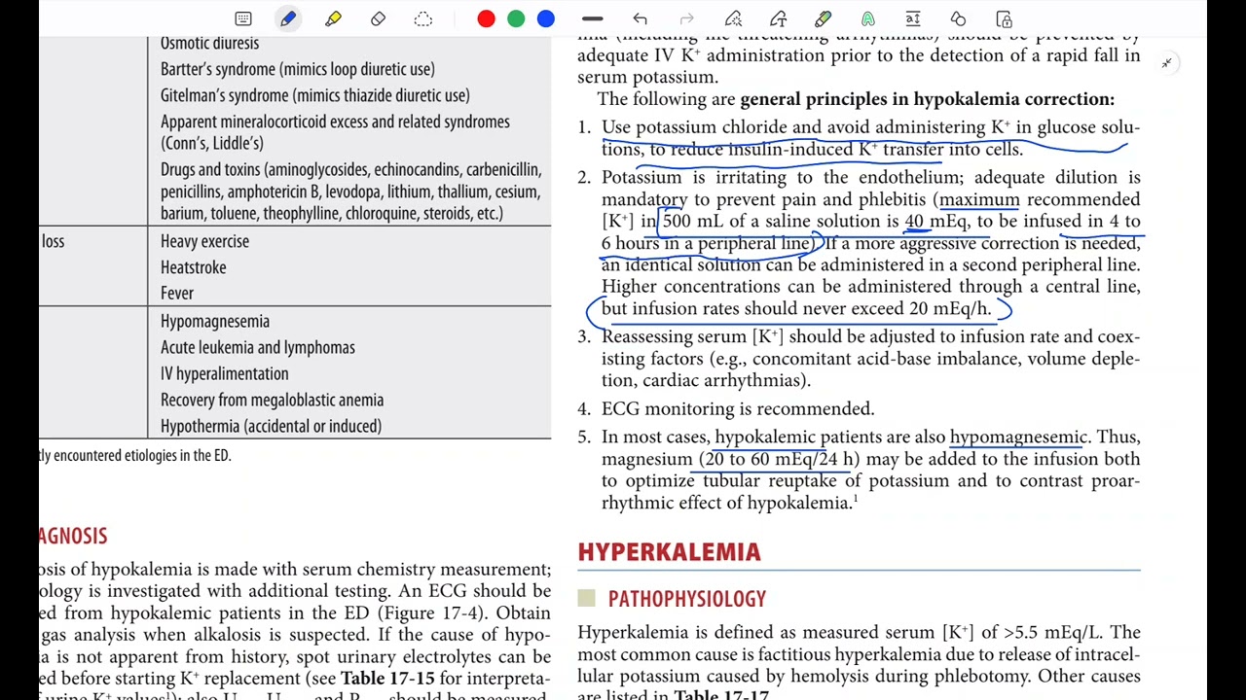Undo the last annotation
1246x700 pixels.
coord(640,18)
